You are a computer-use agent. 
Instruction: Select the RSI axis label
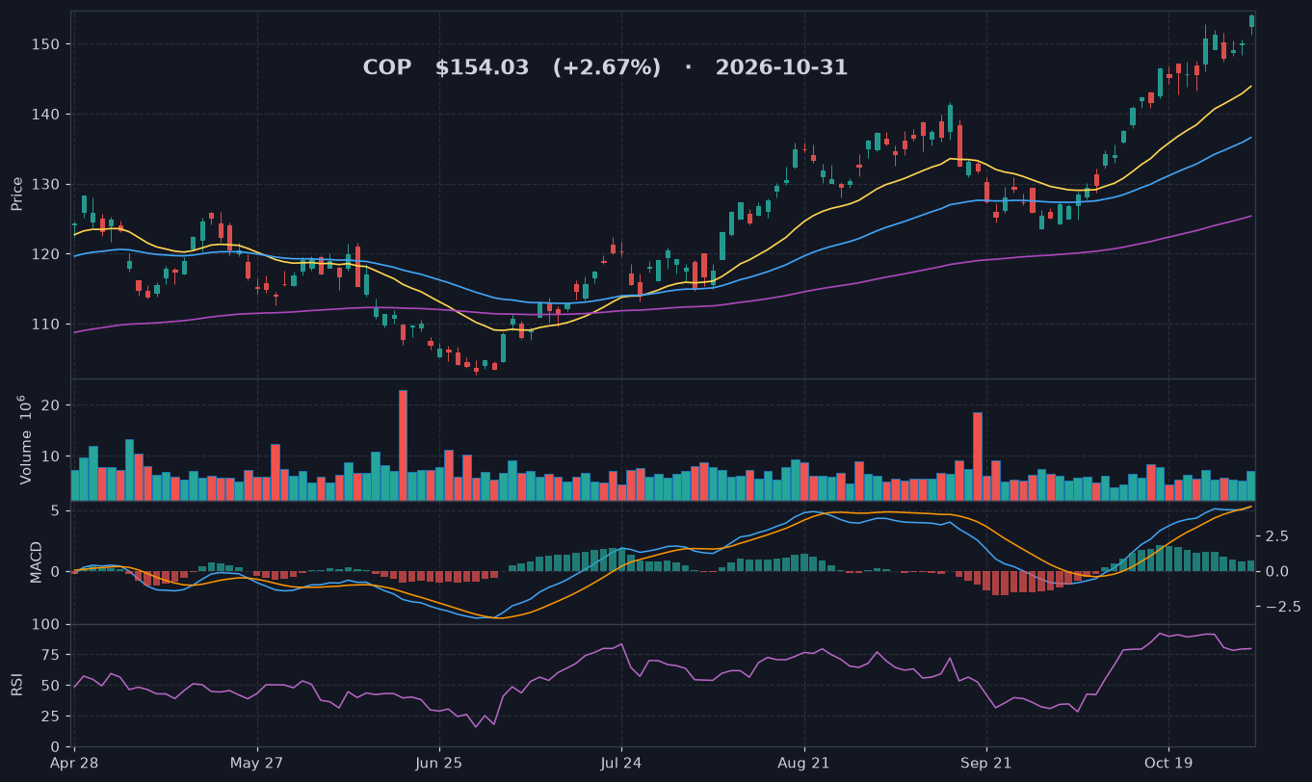16,685
